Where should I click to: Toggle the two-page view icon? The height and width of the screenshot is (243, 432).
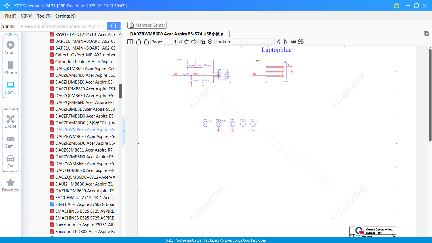pos(130,42)
